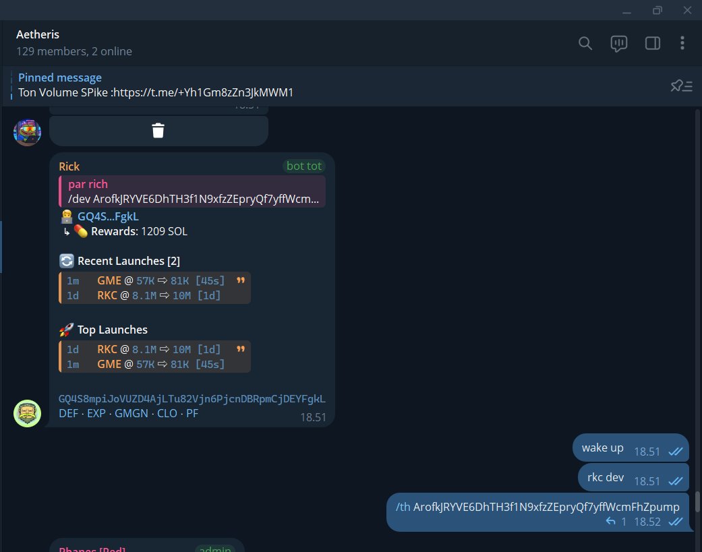Show the pinned messages list icon
Viewport: 702px width, 552px height.
pos(681,86)
